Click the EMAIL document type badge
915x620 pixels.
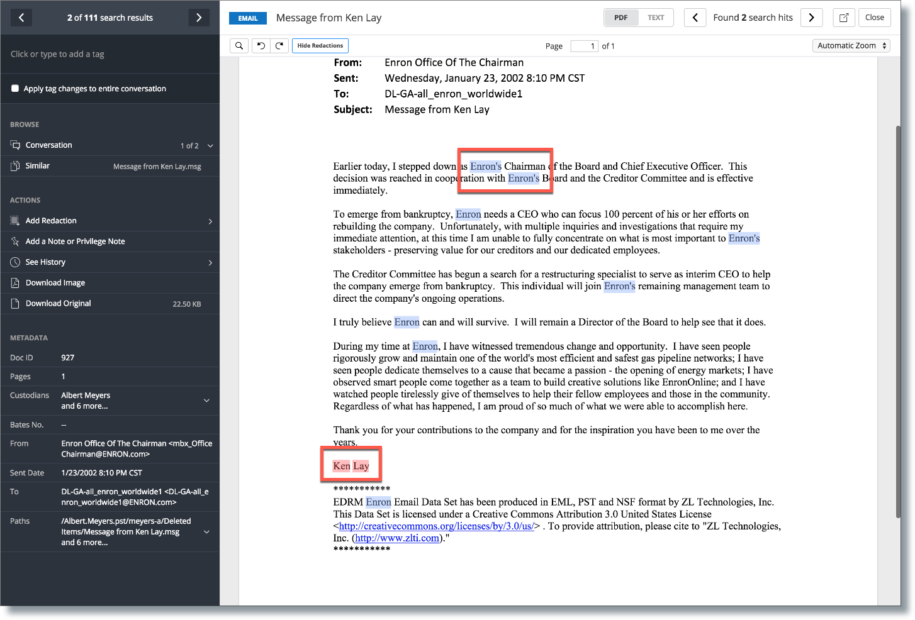tap(248, 18)
